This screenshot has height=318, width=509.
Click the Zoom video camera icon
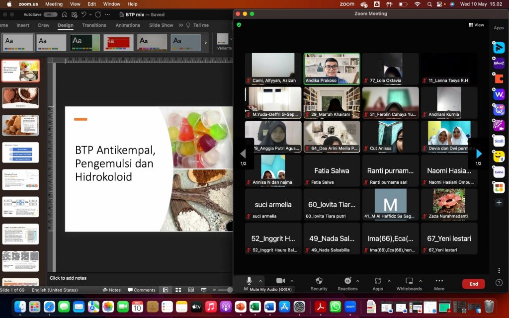click(280, 281)
